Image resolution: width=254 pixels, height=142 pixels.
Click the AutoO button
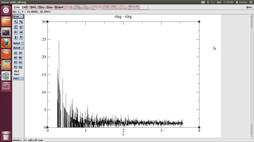18,48
